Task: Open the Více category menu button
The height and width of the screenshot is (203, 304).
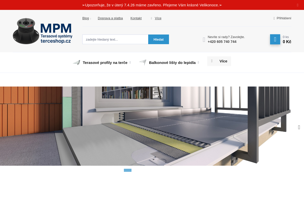Action: [x=219, y=61]
